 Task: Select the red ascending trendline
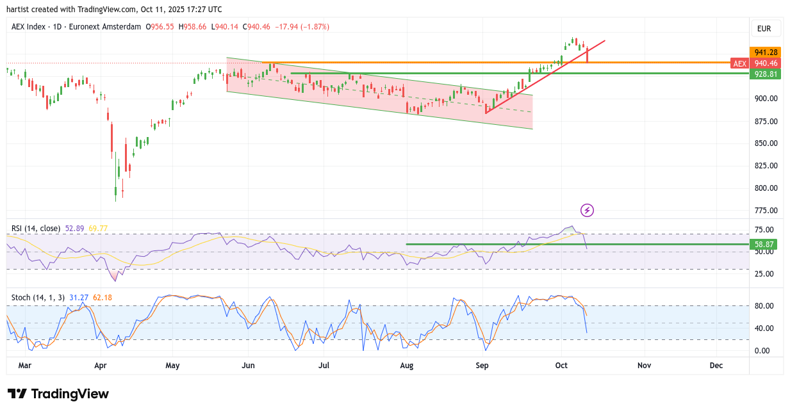pos(545,77)
